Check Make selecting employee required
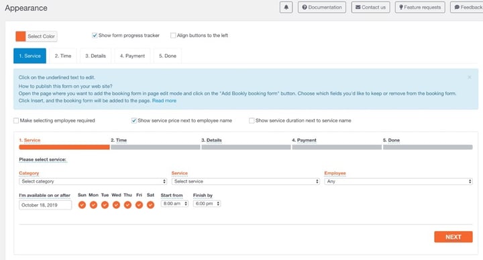This screenshot has height=260, width=483. [x=16, y=120]
